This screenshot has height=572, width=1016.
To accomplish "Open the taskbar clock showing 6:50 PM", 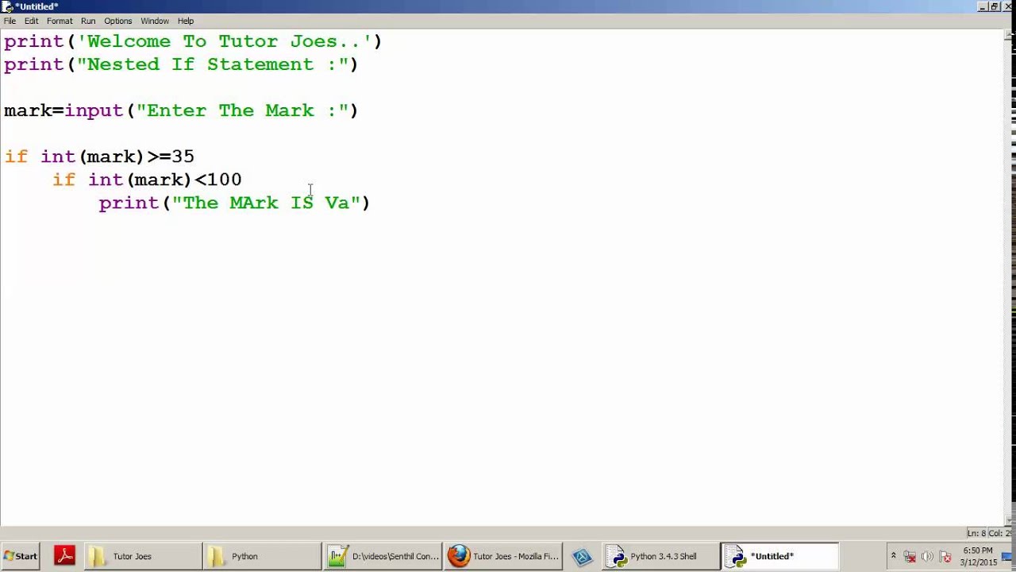I will pyautogui.click(x=978, y=556).
